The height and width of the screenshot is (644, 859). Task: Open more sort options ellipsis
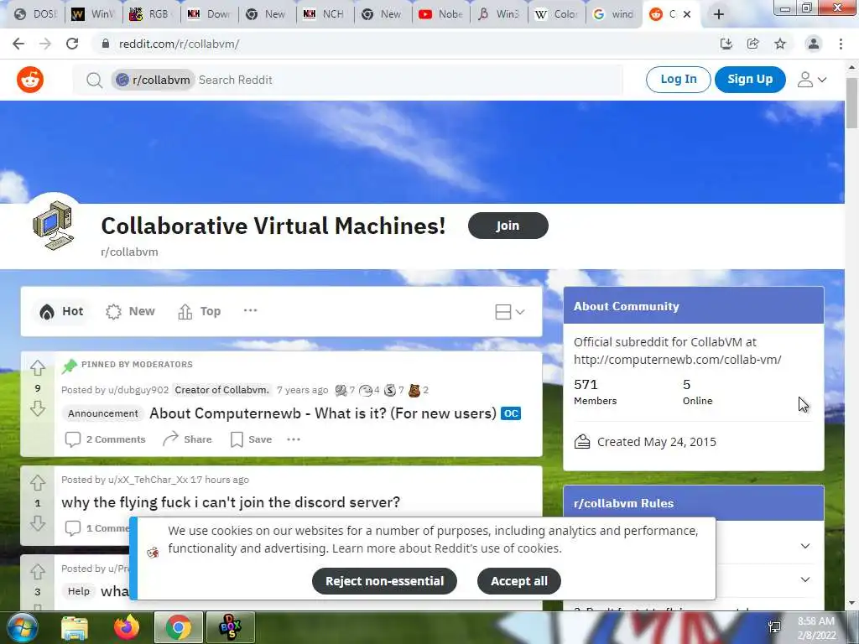250,310
